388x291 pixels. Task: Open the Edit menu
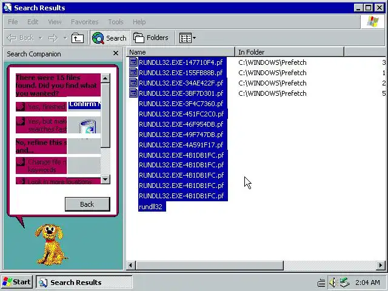click(x=33, y=22)
